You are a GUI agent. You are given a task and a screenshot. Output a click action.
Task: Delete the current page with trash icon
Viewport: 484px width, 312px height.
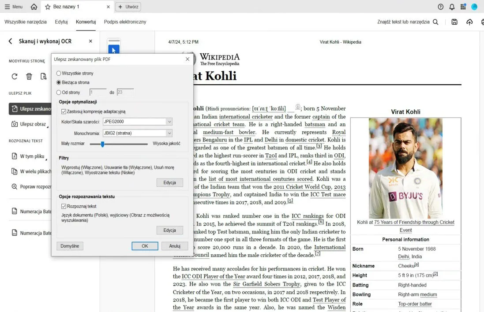[29, 76]
